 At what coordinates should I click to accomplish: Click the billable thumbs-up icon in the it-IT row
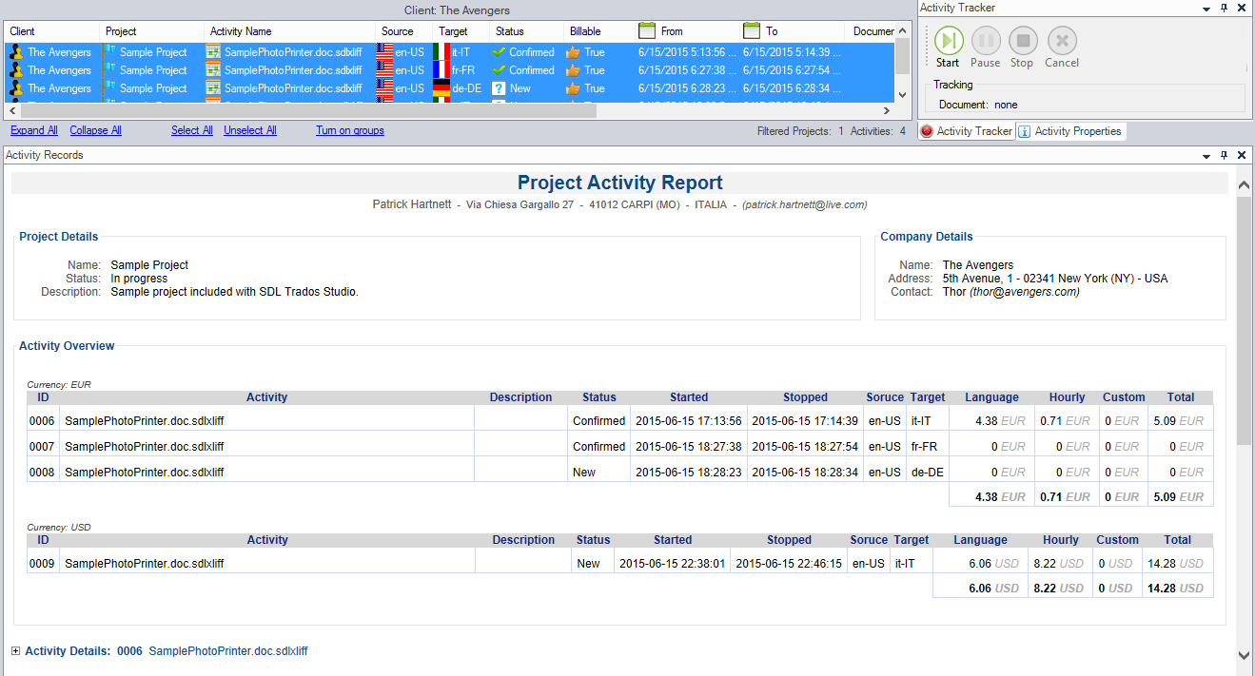click(573, 52)
